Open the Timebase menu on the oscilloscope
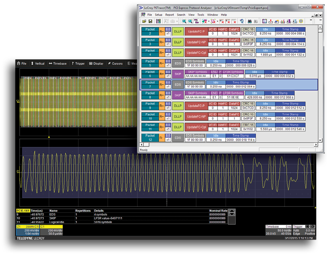Screen dimensions: 329x255 pyautogui.click(x=58, y=63)
